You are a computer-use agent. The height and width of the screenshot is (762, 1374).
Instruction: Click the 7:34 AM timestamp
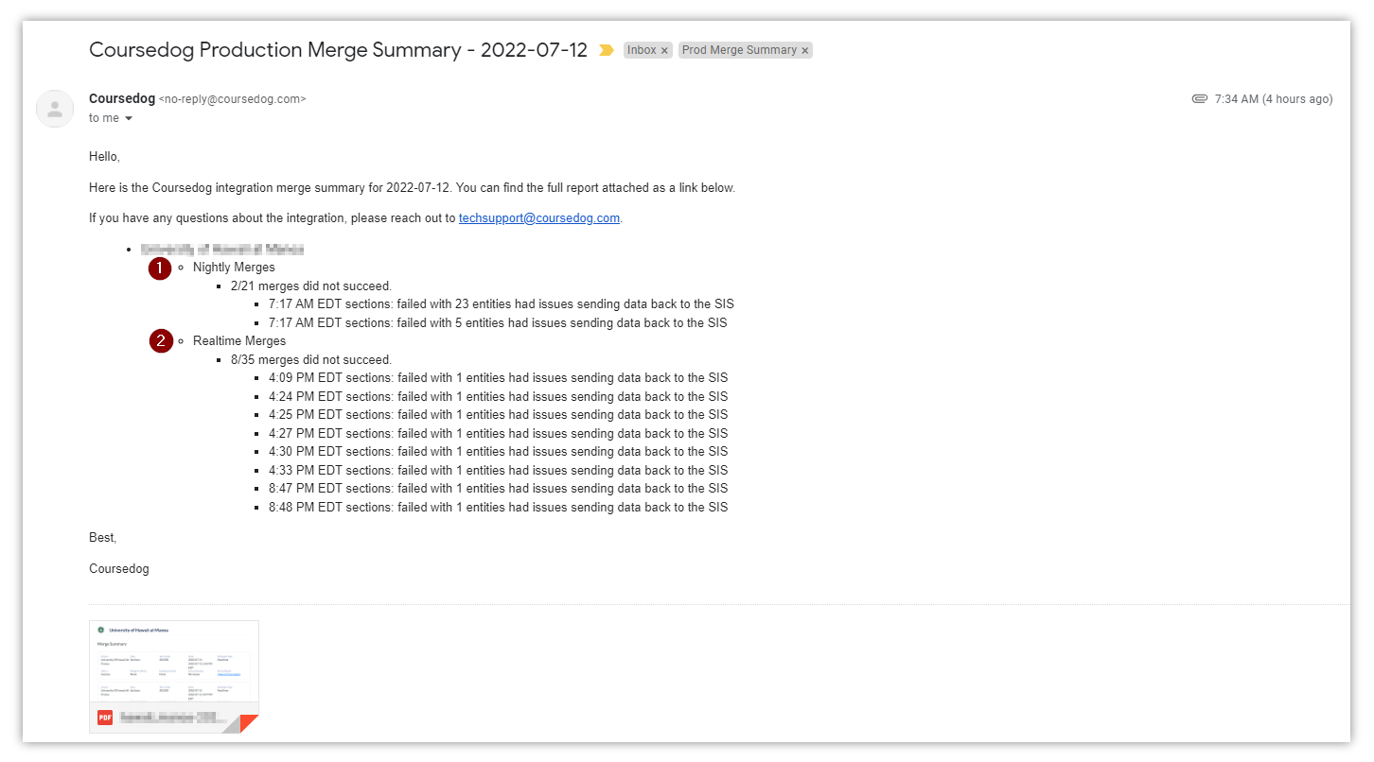coord(1274,99)
